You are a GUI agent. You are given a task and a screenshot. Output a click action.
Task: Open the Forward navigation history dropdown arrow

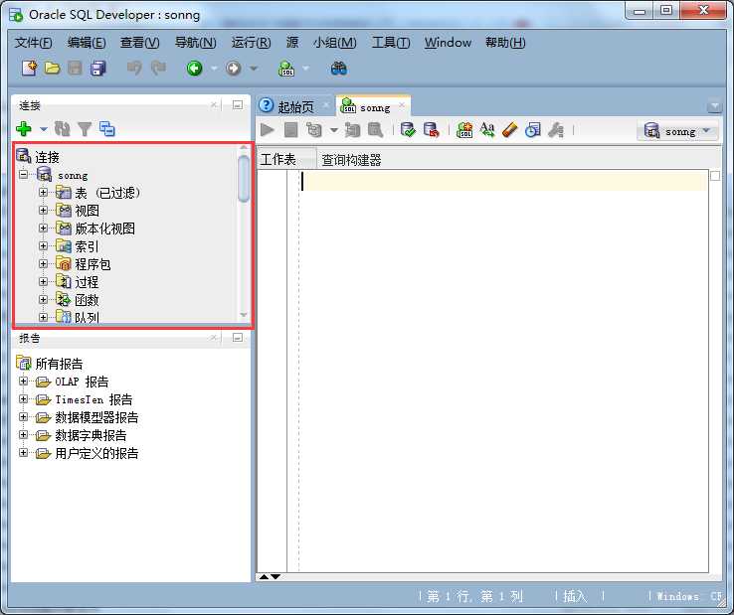pos(254,69)
